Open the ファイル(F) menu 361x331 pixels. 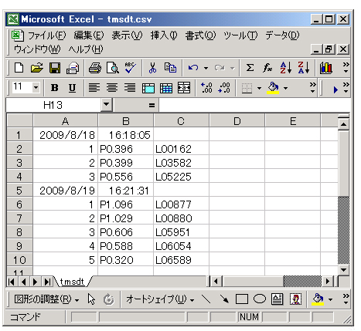pos(46,35)
